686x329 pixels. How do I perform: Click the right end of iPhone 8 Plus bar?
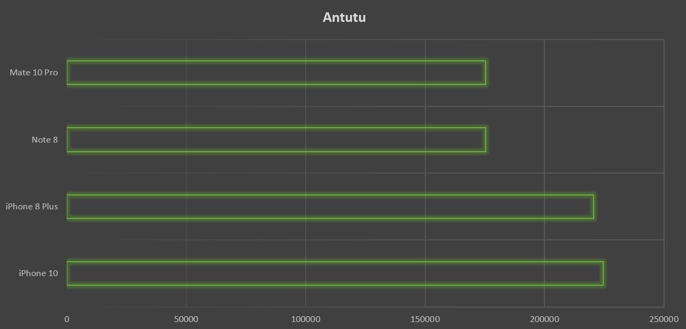pos(593,206)
